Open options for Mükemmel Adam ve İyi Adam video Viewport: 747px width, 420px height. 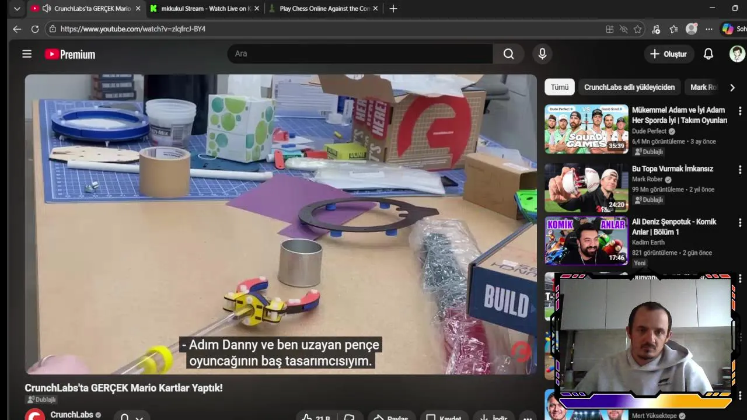point(740,110)
